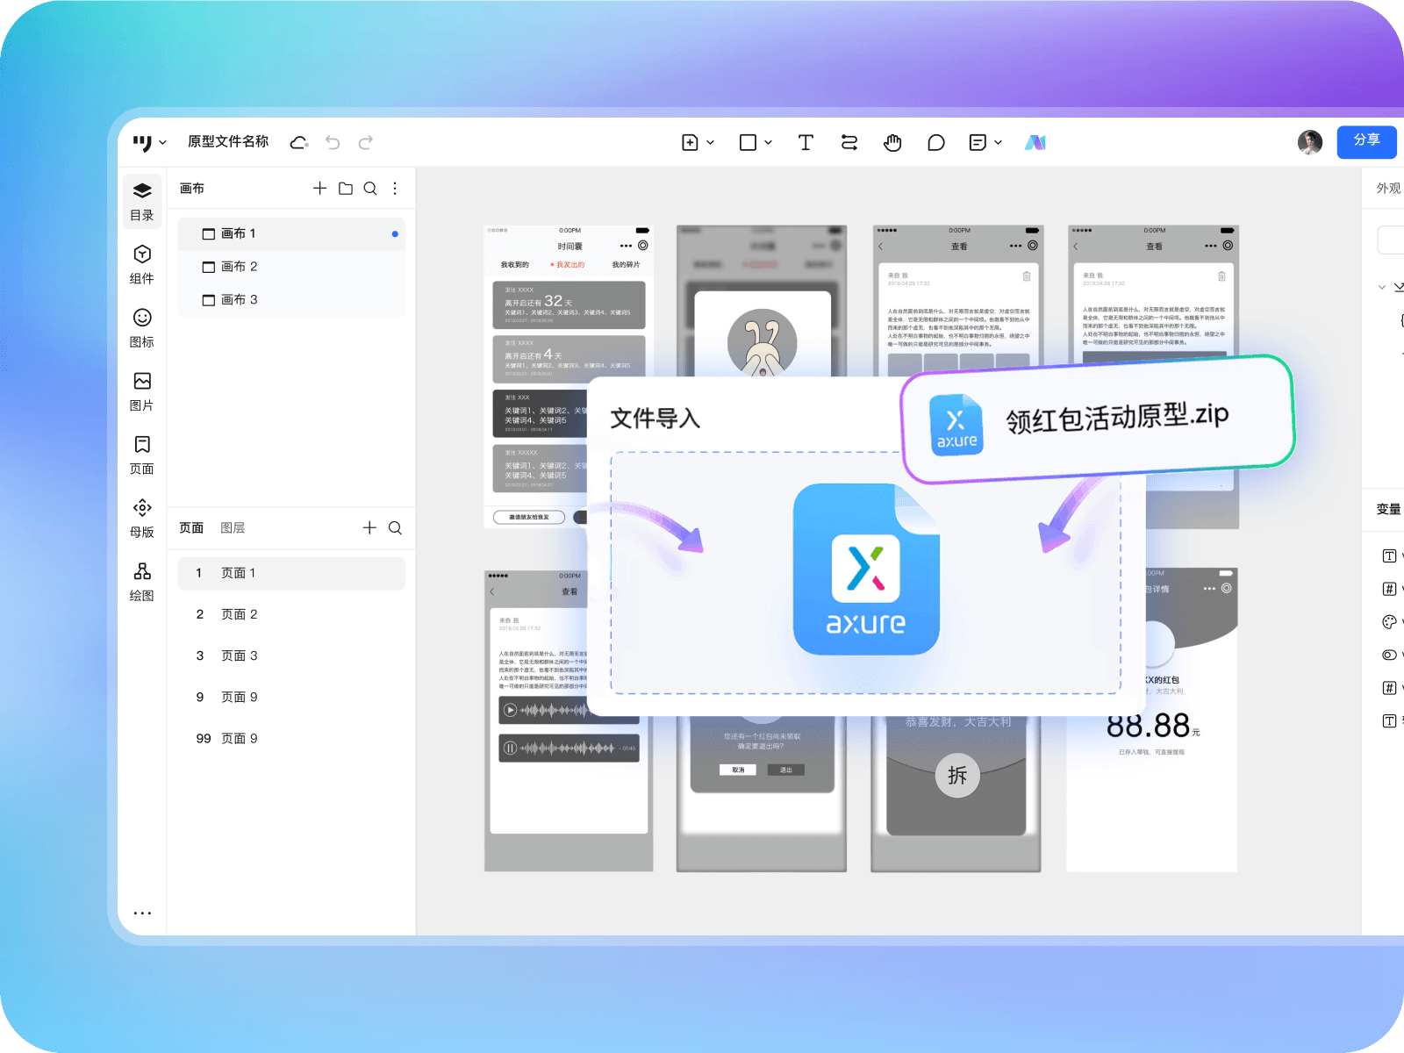
Task: Add a new canvas with plus icon
Action: tap(320, 189)
